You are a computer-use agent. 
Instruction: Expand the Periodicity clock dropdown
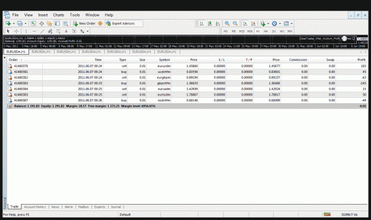(x=280, y=24)
